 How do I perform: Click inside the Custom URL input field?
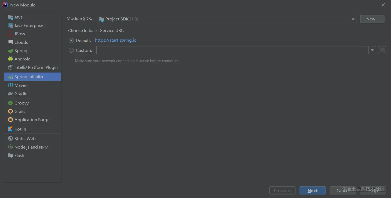(x=232, y=50)
